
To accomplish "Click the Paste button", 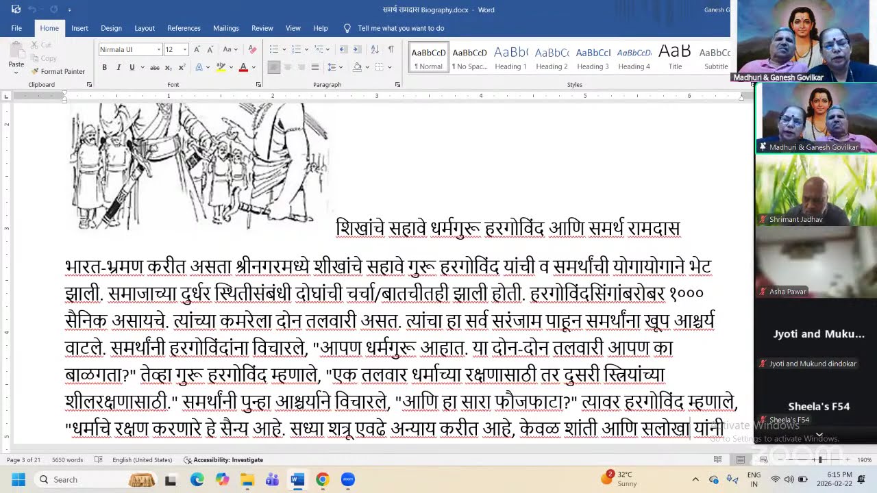I will point(16,53).
